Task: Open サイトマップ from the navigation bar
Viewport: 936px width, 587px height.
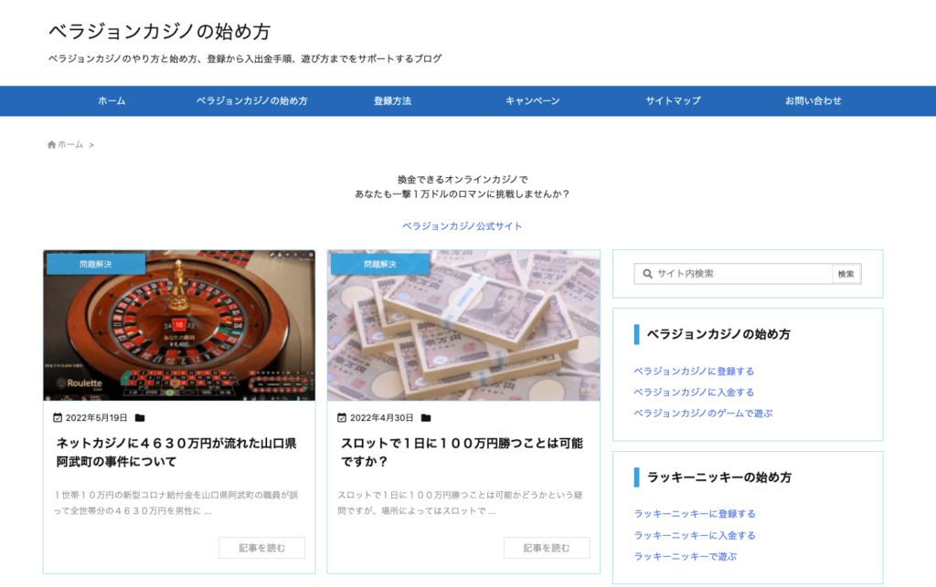Action: 673,100
